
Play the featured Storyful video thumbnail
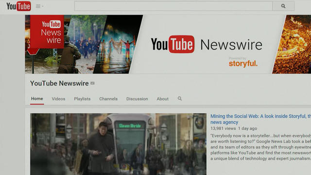[118, 144]
